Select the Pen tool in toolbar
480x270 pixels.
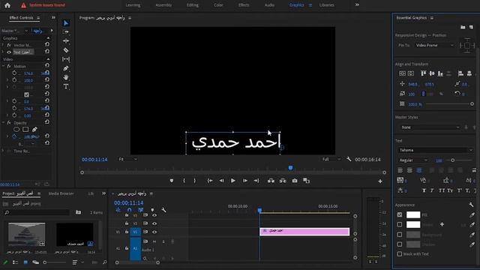click(66, 68)
